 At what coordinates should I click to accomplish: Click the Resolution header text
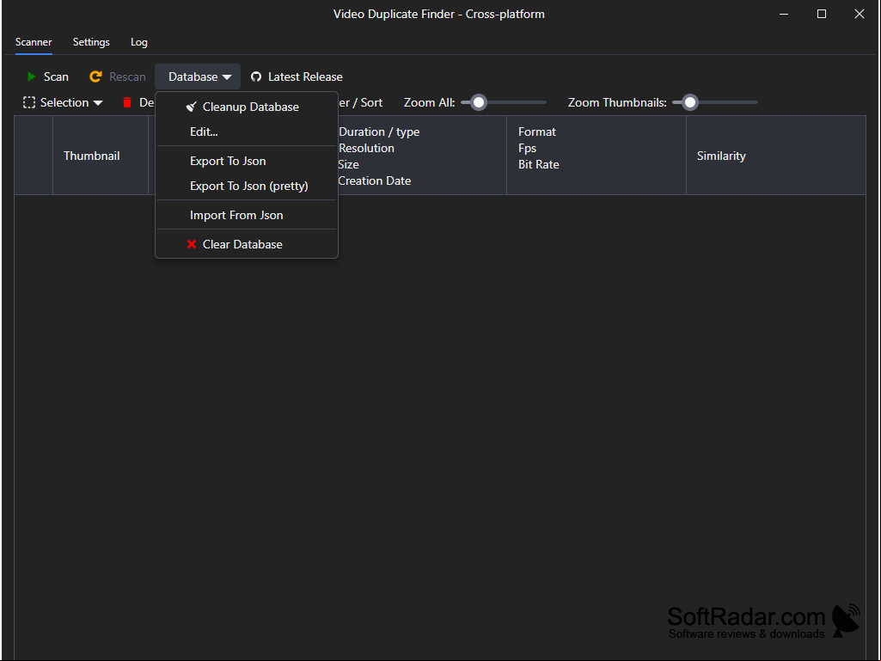pos(366,148)
